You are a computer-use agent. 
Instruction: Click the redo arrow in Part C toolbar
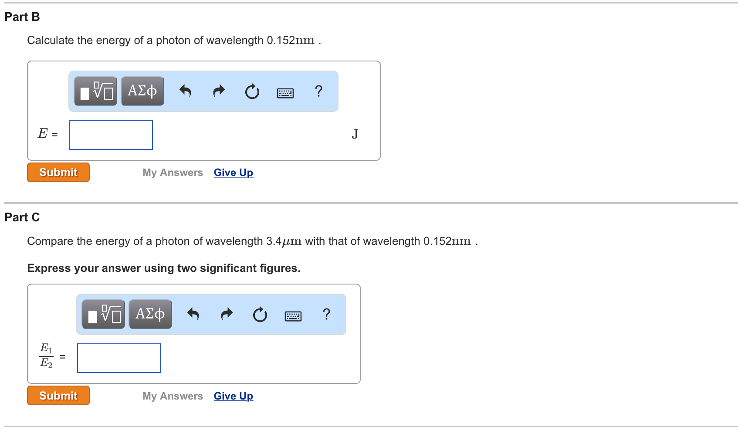(227, 314)
